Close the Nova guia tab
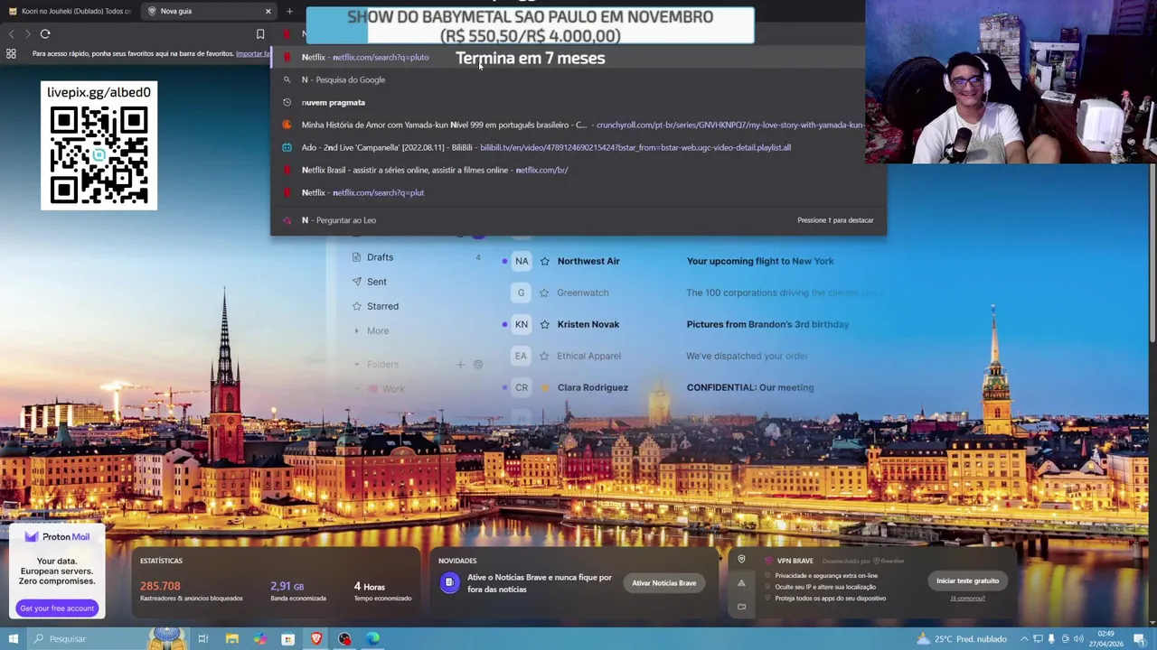This screenshot has width=1157, height=650. tap(268, 11)
